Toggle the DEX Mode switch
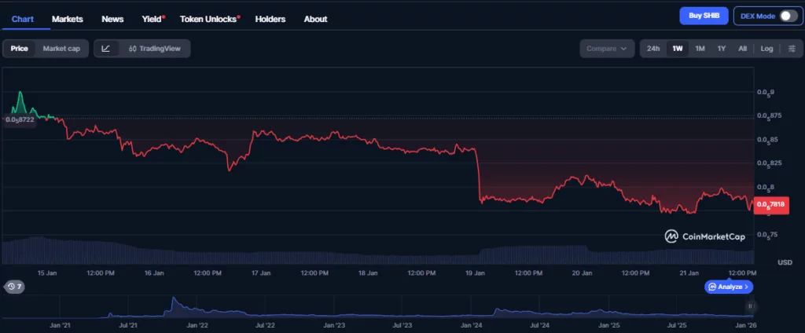This screenshot has width=805, height=333. click(788, 16)
